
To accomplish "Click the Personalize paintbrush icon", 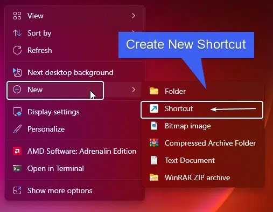I will (17, 129).
